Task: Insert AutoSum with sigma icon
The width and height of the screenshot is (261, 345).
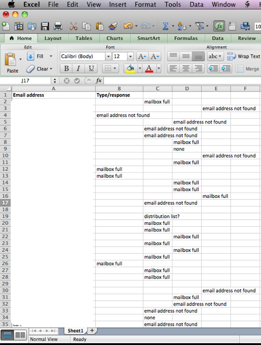Action: click(165, 27)
